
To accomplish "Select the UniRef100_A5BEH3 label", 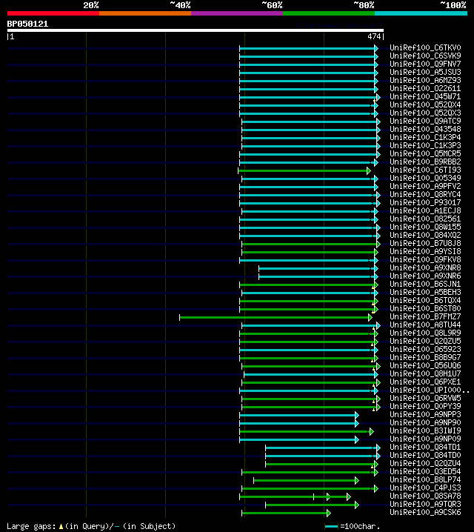I will click(x=425, y=292).
